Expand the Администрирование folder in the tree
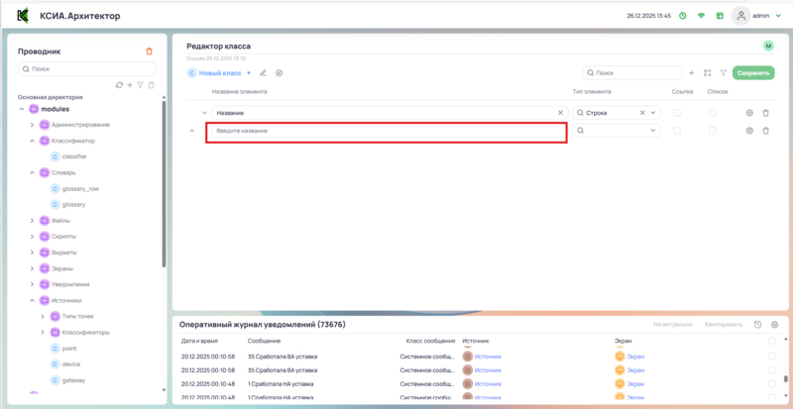Viewport: 793px width, 409px height. (x=32, y=124)
